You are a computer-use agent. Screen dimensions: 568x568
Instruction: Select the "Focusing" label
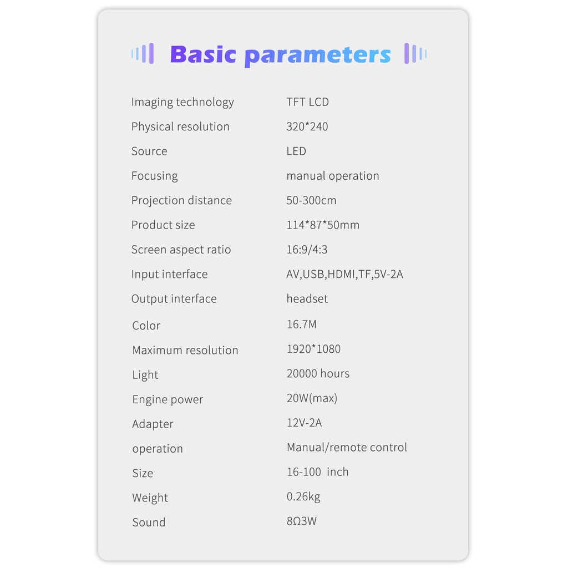[x=154, y=176]
